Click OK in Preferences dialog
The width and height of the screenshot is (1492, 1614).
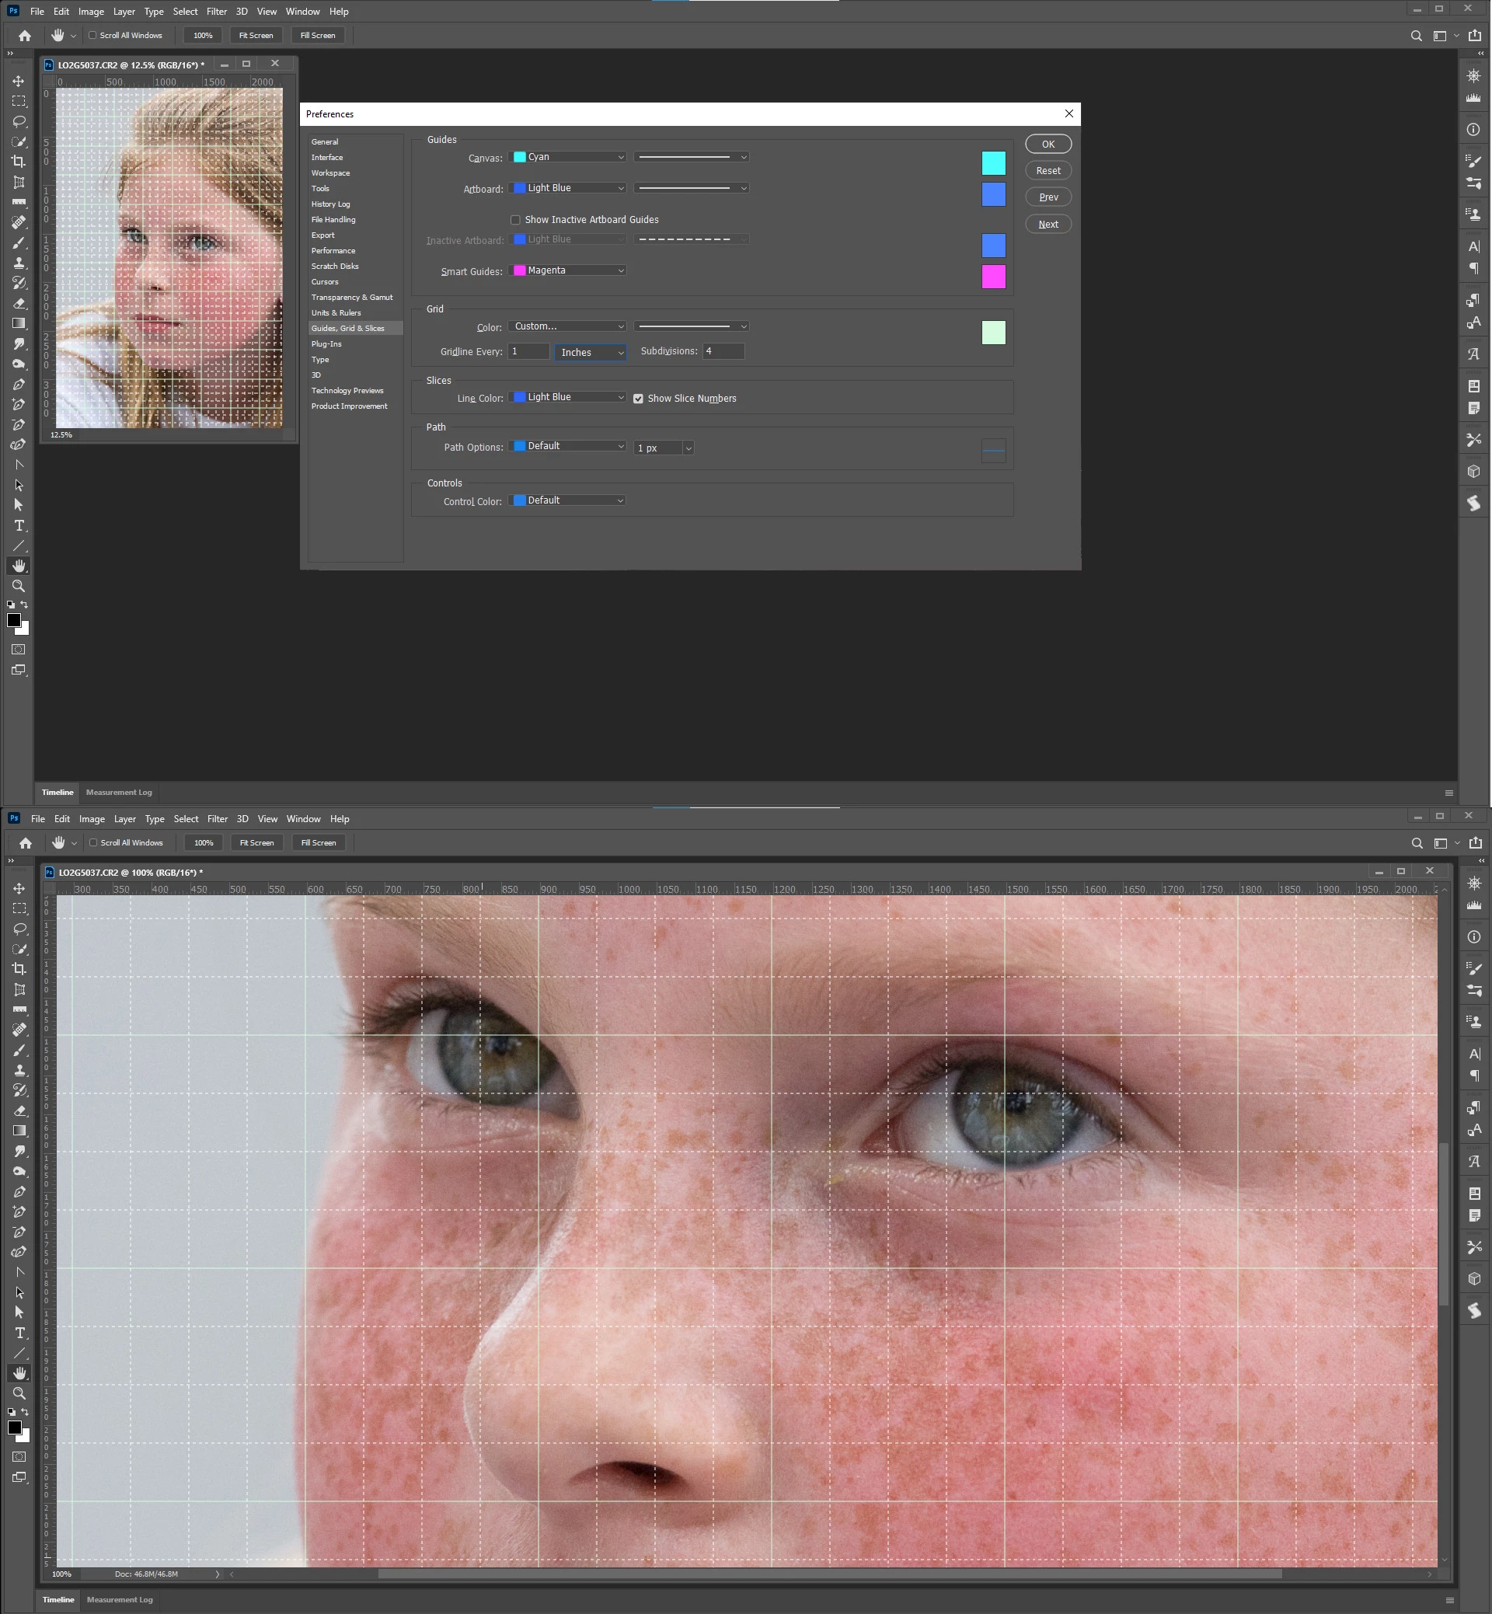click(x=1048, y=144)
